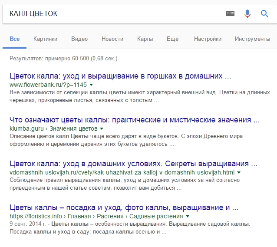
Task: Expand dropdown arrow next to www.flowerbank.ru URL
Action: (x=91, y=85)
